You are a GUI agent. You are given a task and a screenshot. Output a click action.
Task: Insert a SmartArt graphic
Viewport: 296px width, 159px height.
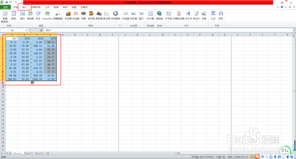tap(47, 15)
